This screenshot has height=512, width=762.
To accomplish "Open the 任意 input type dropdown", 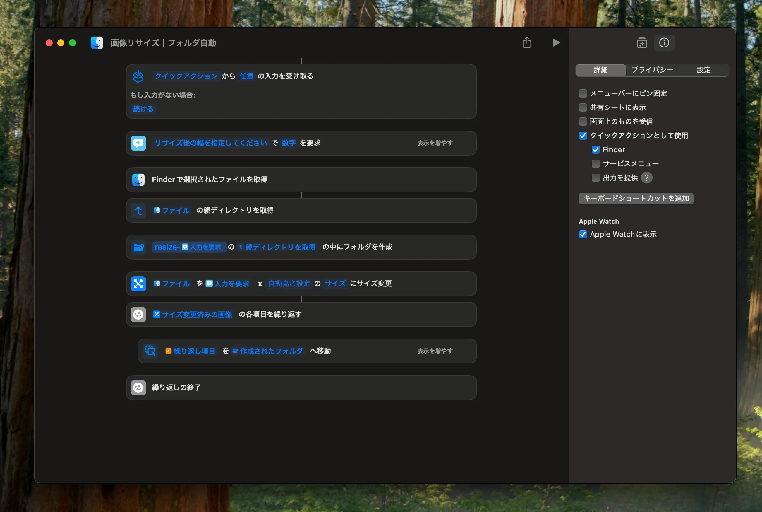I will (246, 76).
